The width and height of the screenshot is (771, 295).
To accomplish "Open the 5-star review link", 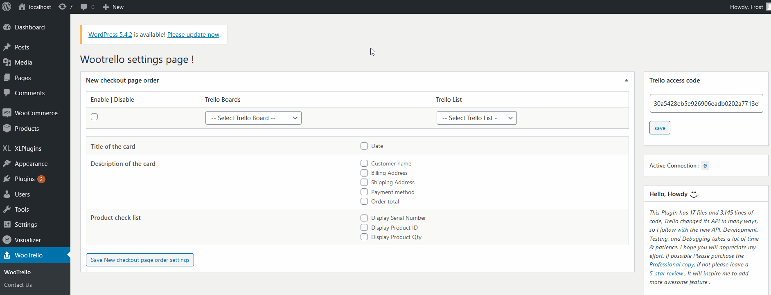I will click(666, 273).
